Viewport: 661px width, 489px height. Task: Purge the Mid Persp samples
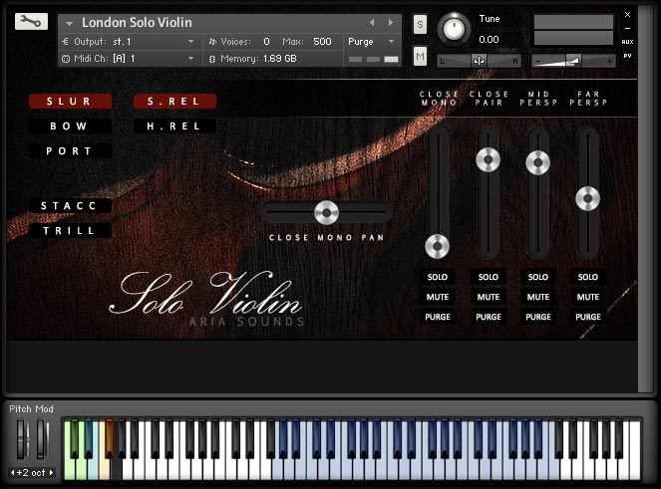(x=538, y=317)
